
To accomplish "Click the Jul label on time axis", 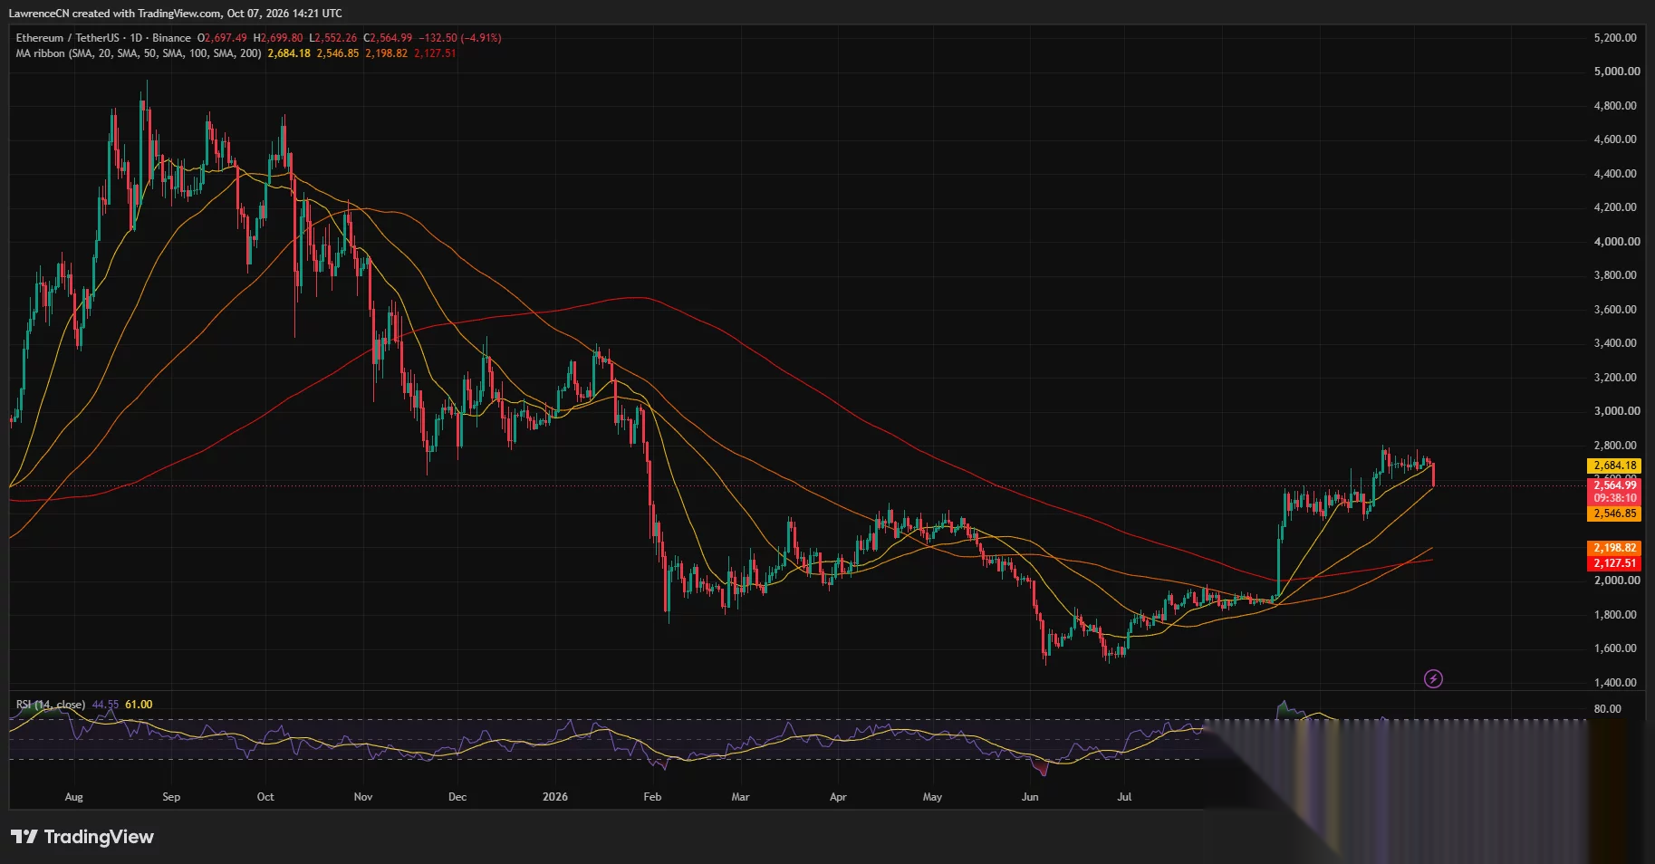I will pyautogui.click(x=1124, y=797).
